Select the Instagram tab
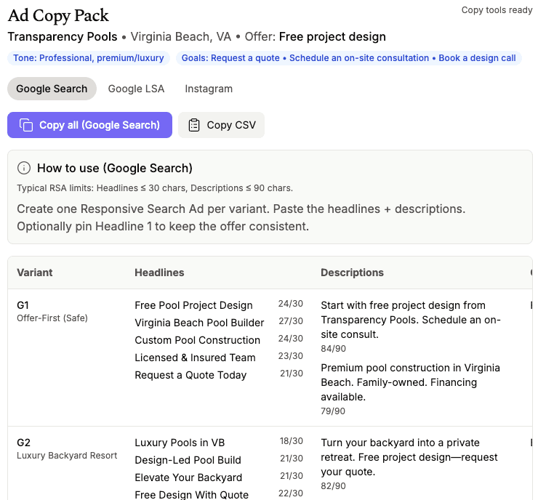Screen dimensions: 538x500 tap(209, 89)
